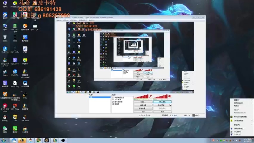
Task: Select the 雷神加速器 desktop icon
Action: point(25,27)
